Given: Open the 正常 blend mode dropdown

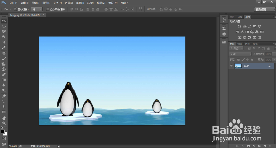Looking at the screenshot, I should point(240,54).
